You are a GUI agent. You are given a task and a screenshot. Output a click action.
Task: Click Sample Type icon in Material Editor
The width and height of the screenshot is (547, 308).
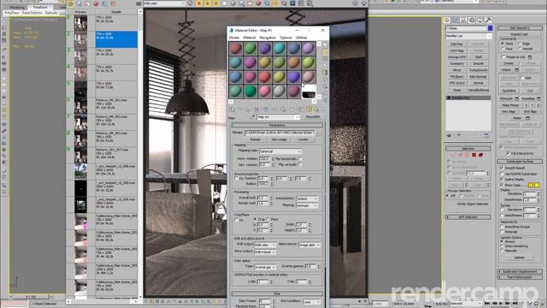coord(325,44)
